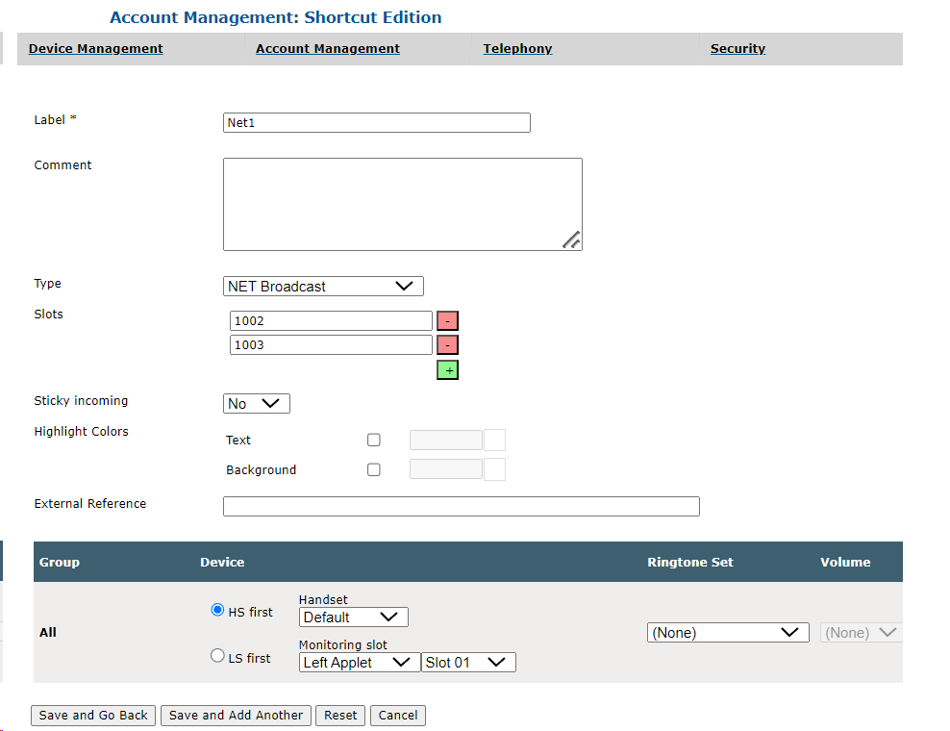Click the 'Account Management: Shortcut Edition' heading
Image resolution: width=950 pixels, height=731 pixels.
tap(276, 17)
